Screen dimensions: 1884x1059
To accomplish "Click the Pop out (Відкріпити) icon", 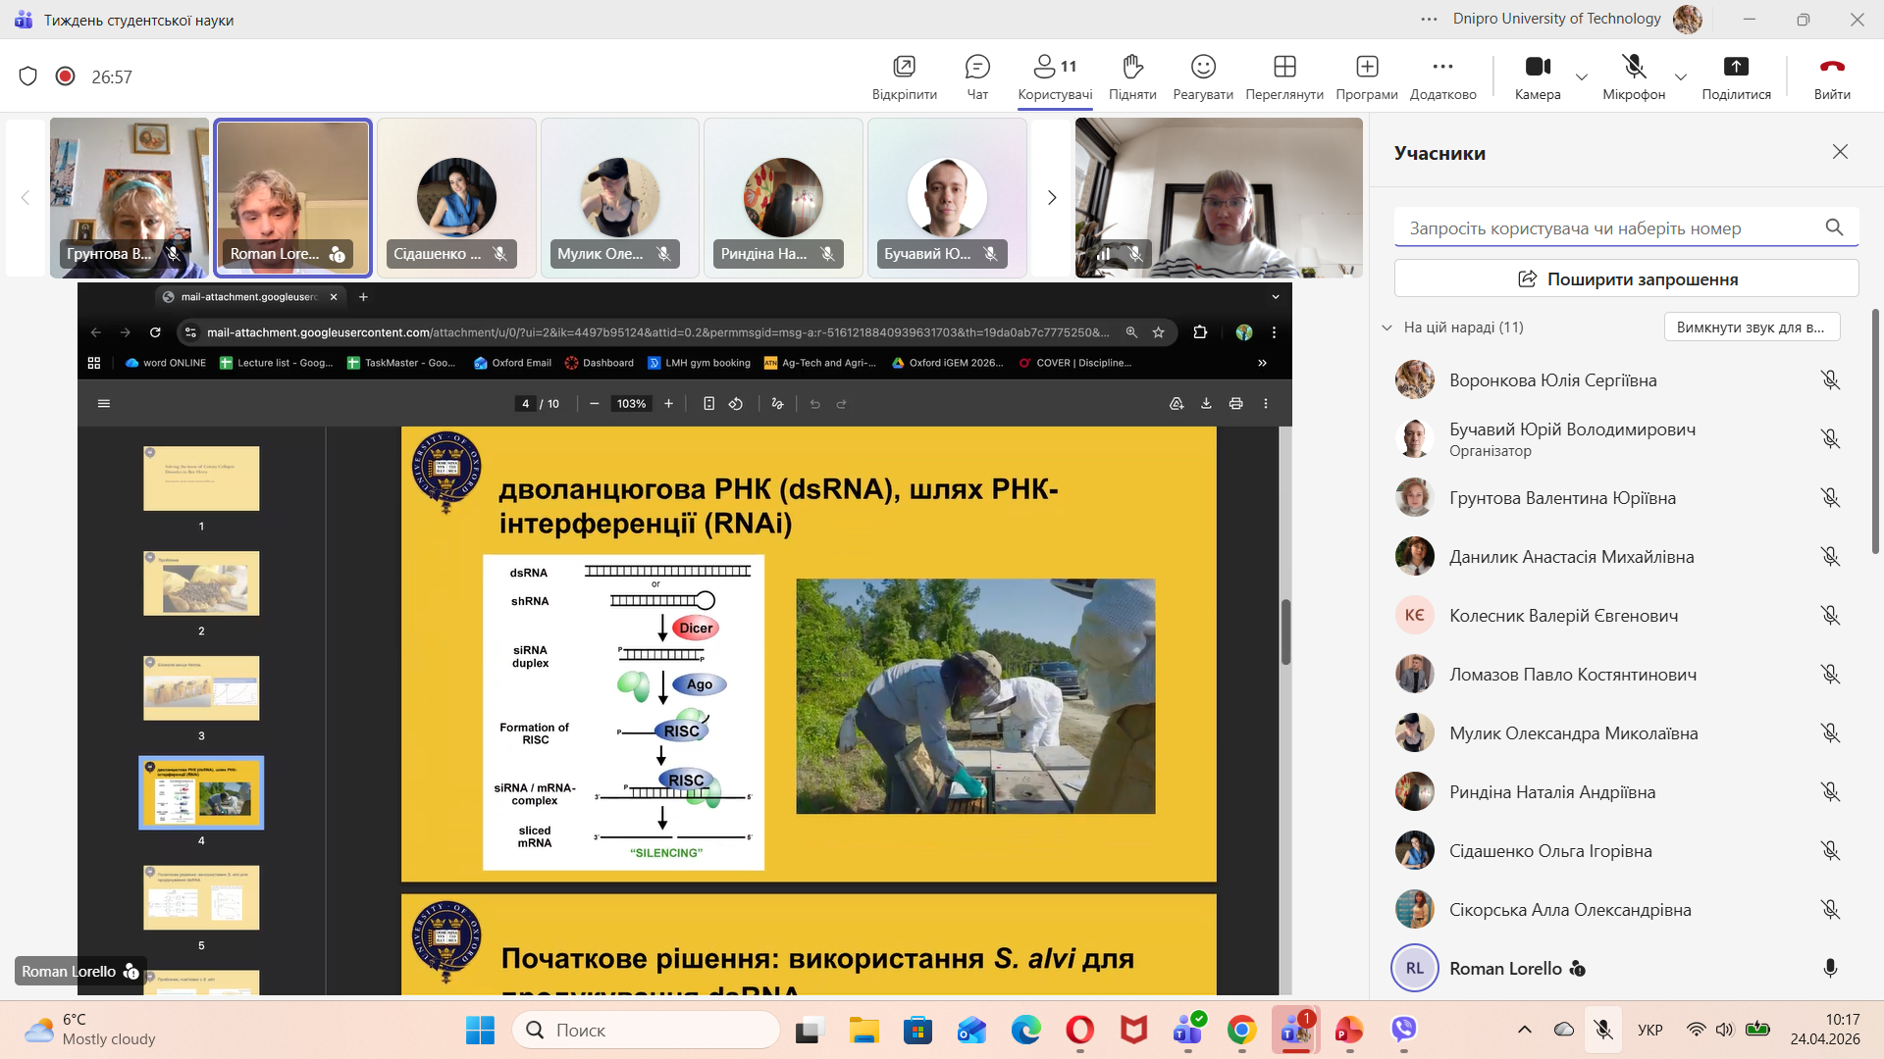I will pos(904,68).
